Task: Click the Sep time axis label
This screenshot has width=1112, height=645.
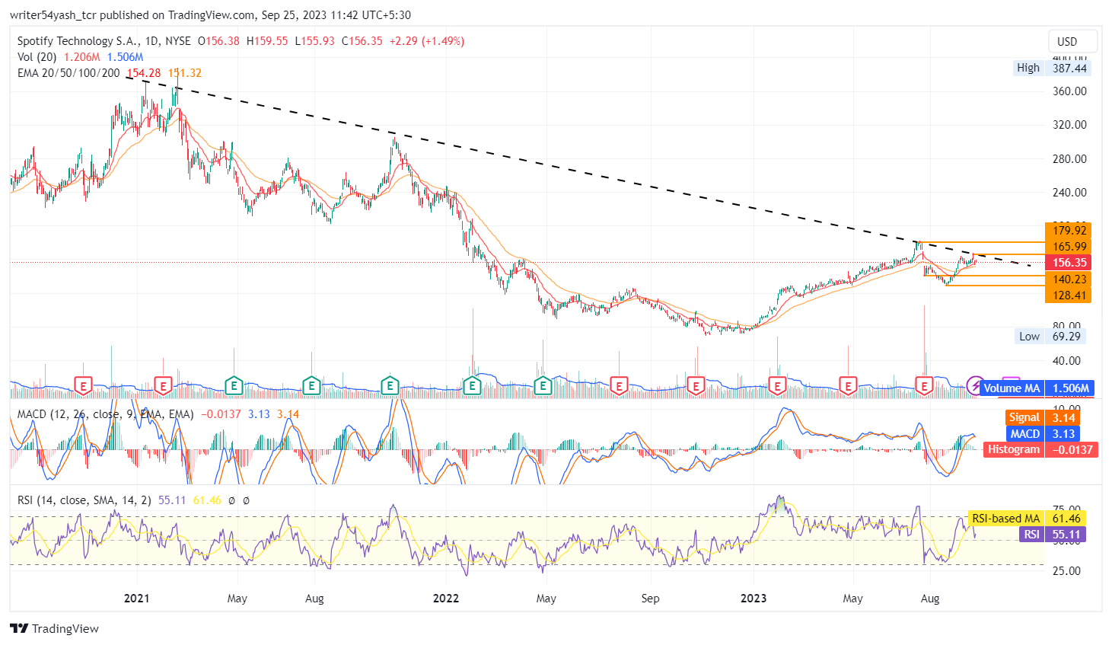Action: click(650, 599)
